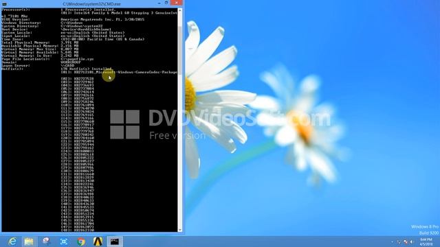Click the 'Intel64 Family 6 Model 60' line
Image resolution: width=440 pixels, height=247 pixels.
119,13
